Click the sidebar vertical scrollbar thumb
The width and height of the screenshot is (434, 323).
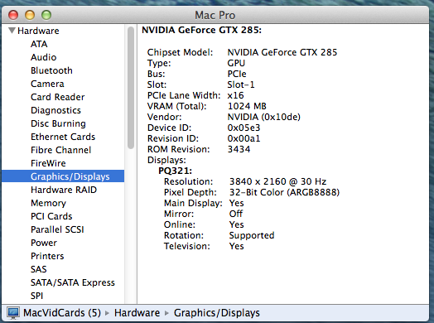[131, 88]
